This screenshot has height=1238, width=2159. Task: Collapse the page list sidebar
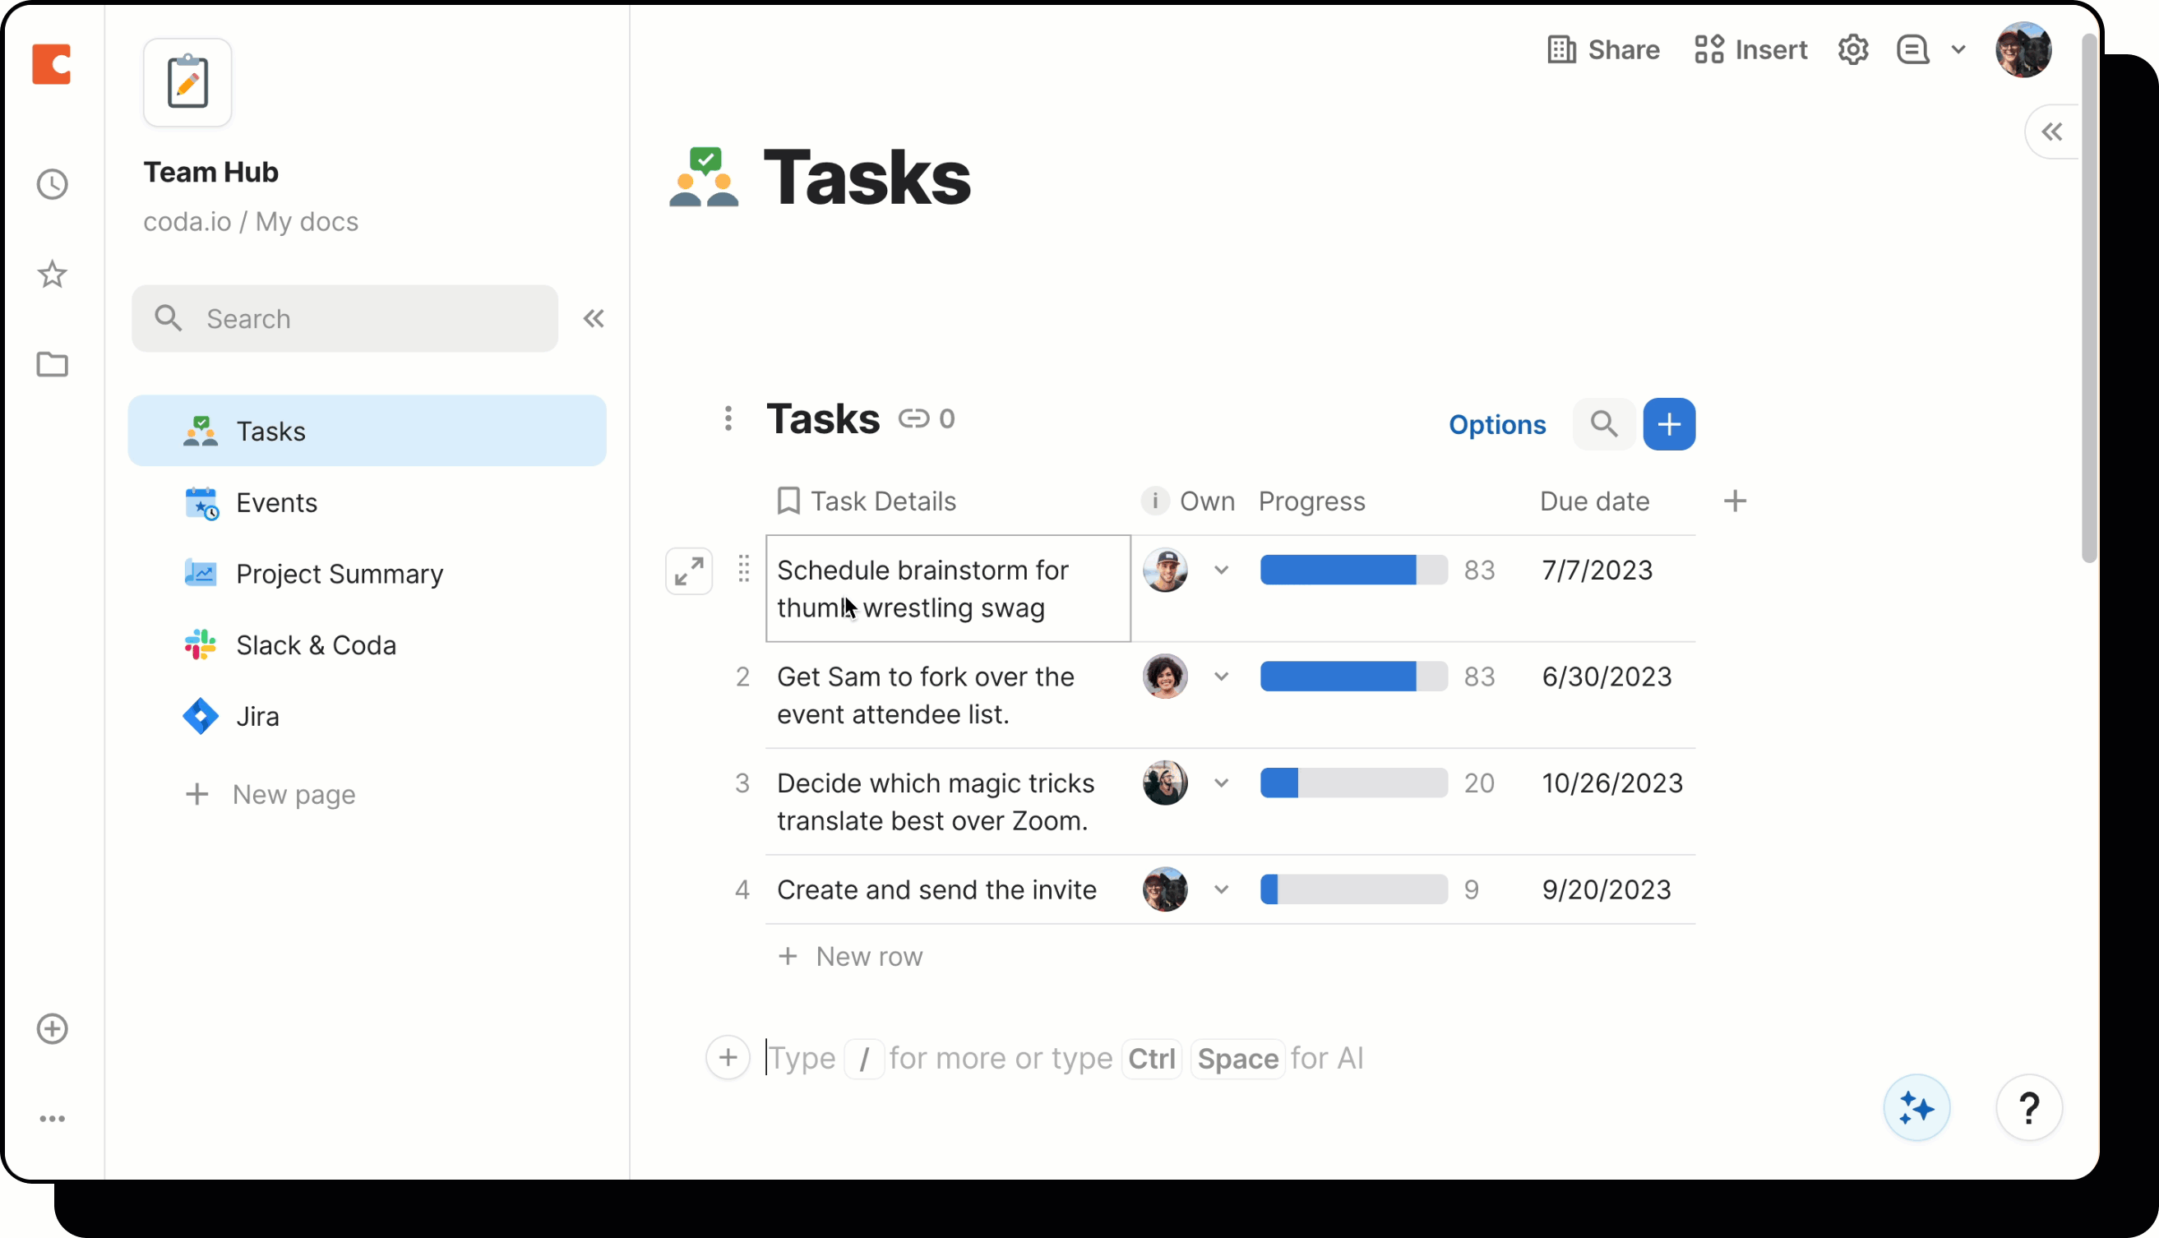coord(594,319)
